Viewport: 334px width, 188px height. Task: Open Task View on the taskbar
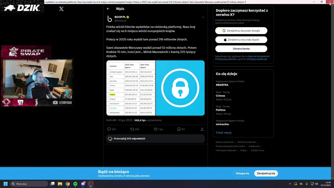52,184
